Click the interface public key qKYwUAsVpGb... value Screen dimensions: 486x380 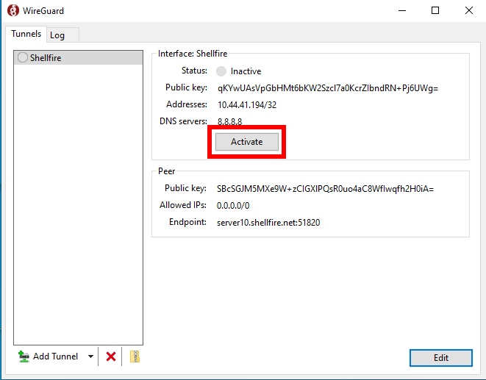(328, 88)
